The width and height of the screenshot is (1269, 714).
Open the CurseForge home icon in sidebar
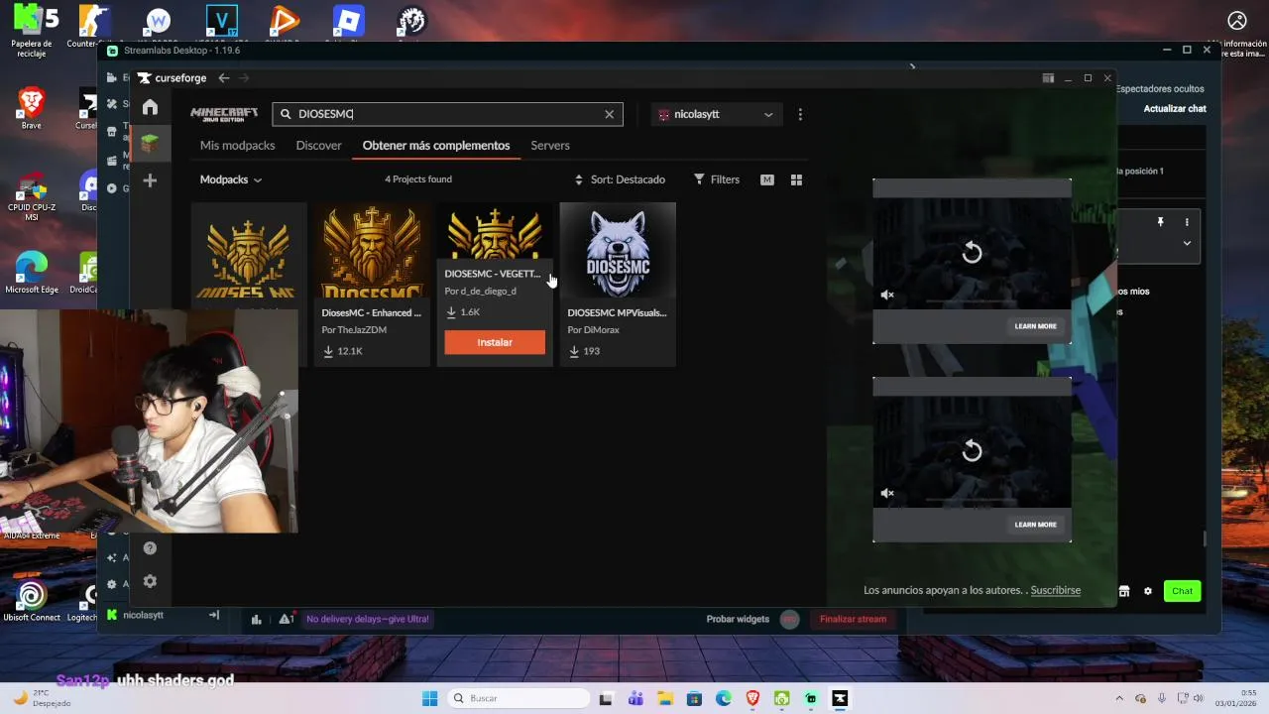[x=150, y=107]
